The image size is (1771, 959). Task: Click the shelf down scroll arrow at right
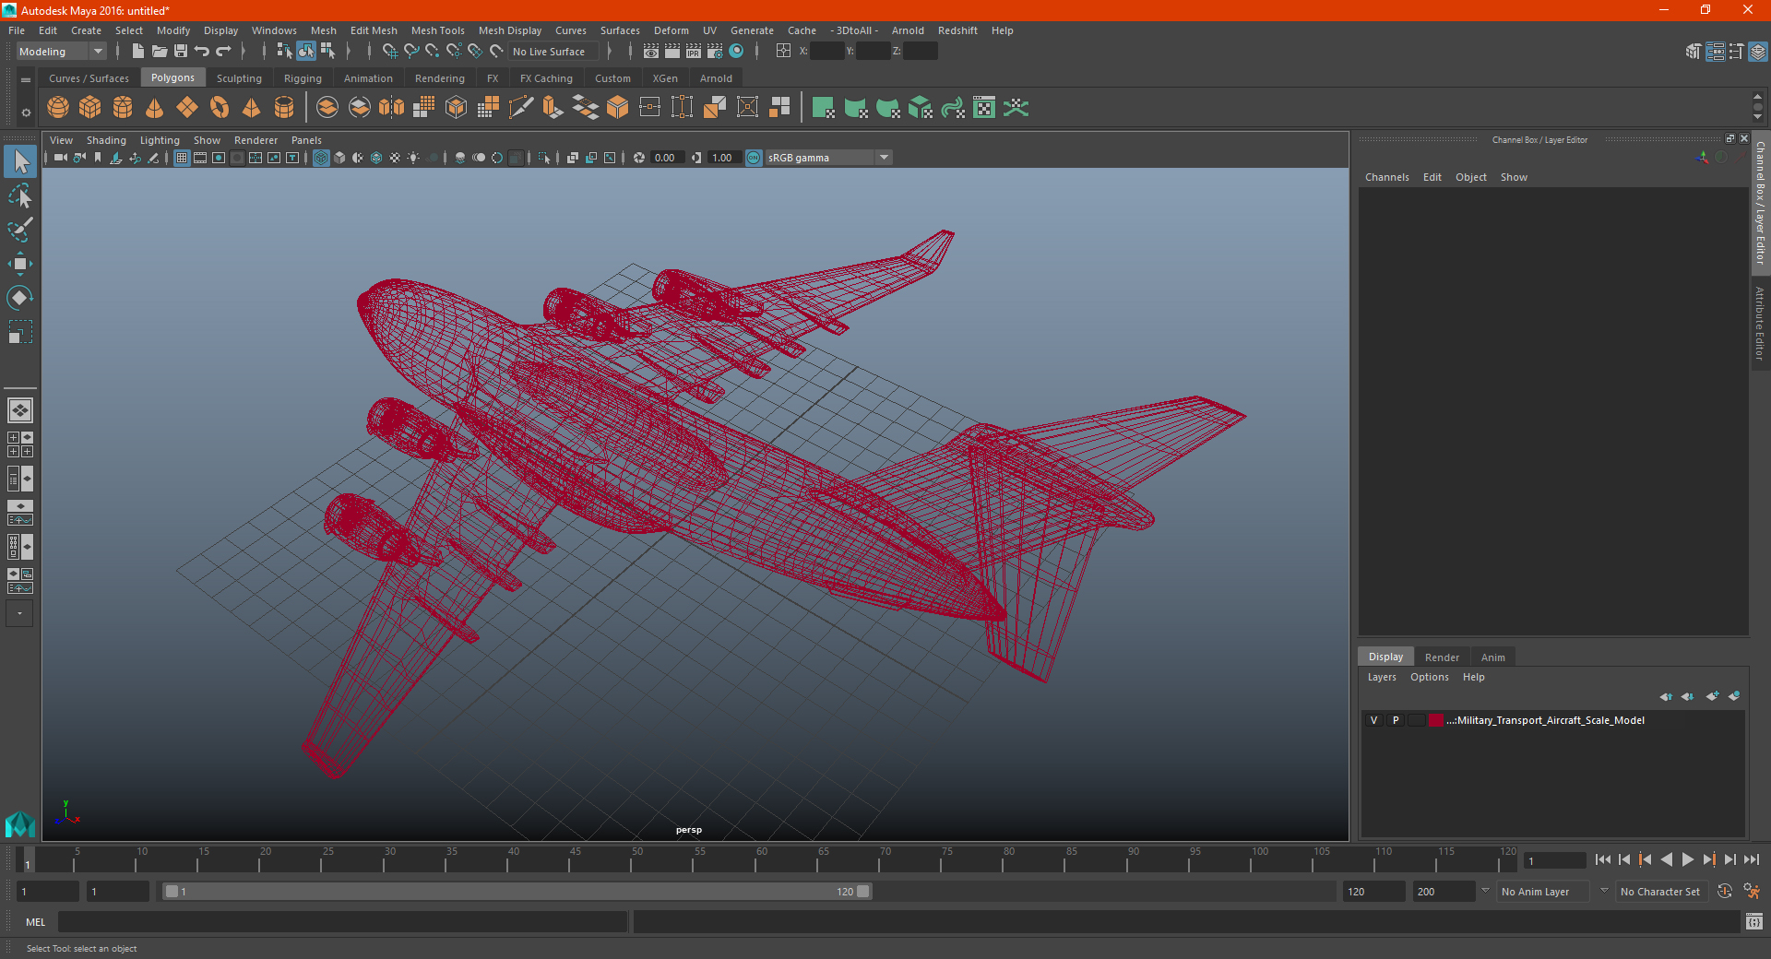[x=1757, y=117]
